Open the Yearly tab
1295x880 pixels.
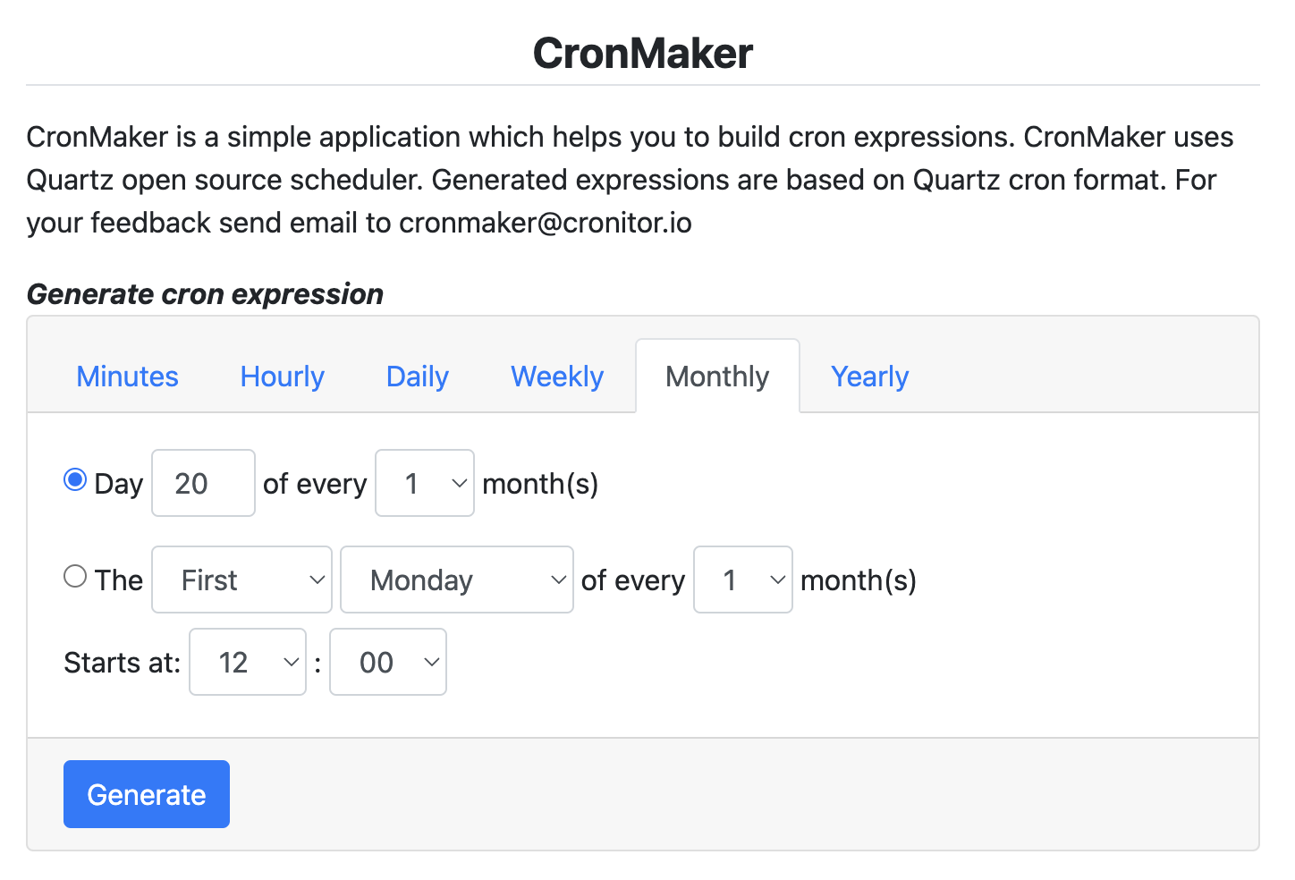[x=869, y=377]
